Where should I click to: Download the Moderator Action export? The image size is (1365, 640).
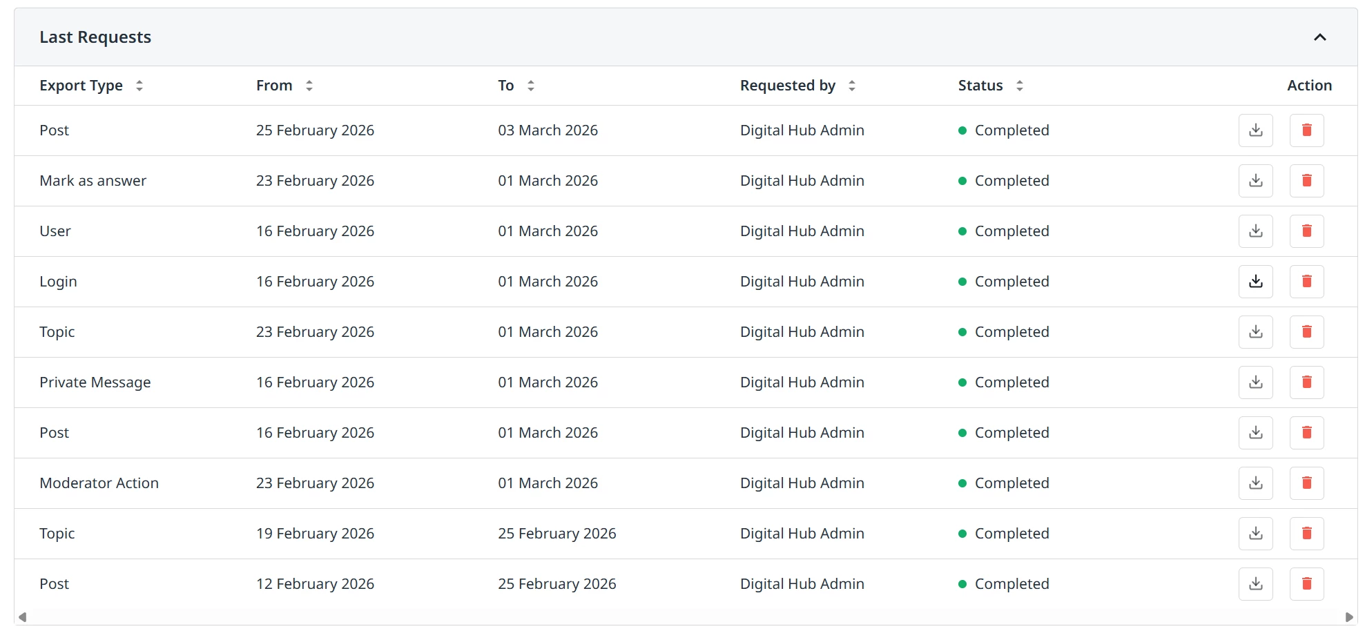click(x=1255, y=483)
